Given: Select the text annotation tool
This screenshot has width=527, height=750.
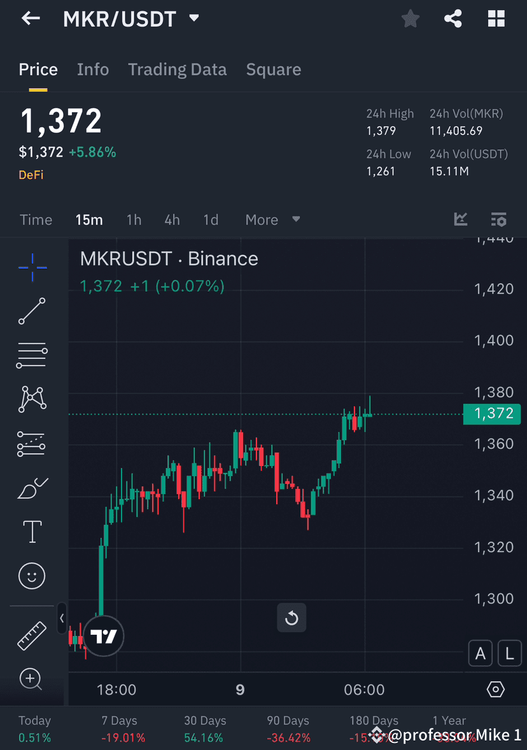Looking at the screenshot, I should point(31,531).
